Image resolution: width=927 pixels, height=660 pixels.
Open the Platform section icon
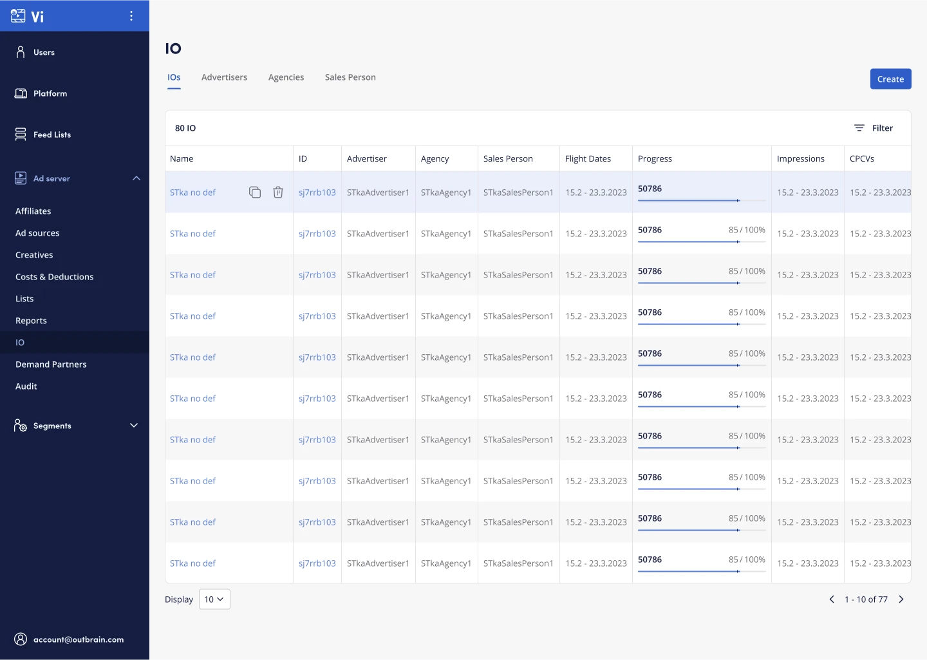21,93
